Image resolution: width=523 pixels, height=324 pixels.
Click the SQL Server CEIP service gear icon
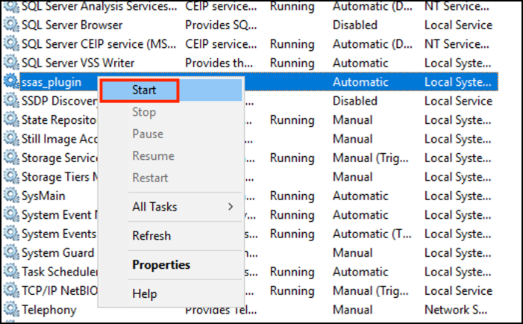[x=11, y=44]
